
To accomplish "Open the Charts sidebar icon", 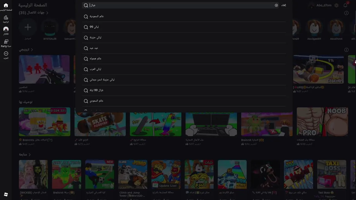I will (6, 17).
